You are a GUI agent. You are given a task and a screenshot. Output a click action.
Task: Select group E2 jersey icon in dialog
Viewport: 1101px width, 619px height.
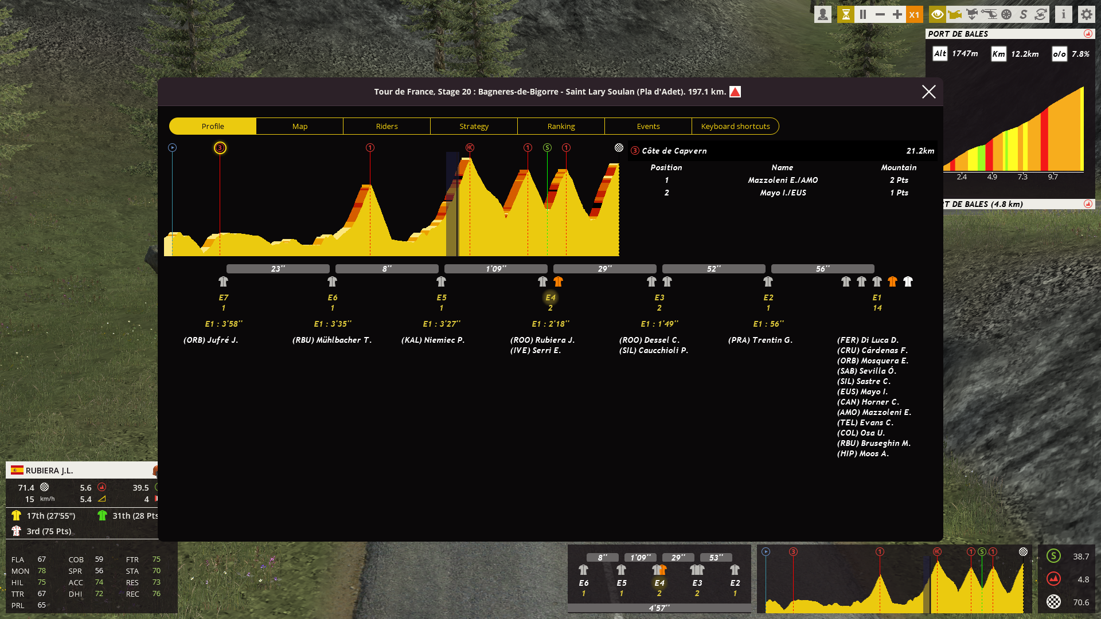click(x=768, y=281)
